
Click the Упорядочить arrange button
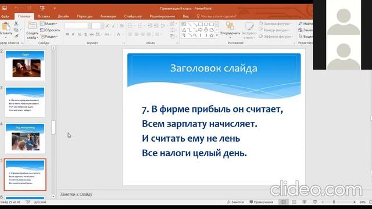(230, 30)
